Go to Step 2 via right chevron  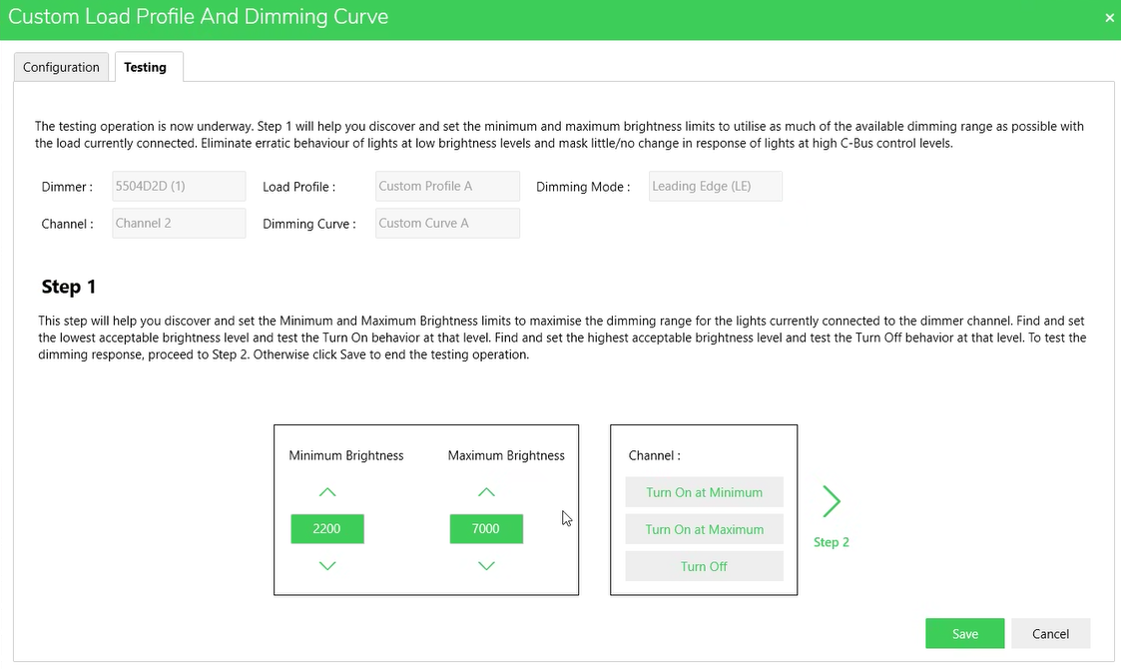pos(831,501)
